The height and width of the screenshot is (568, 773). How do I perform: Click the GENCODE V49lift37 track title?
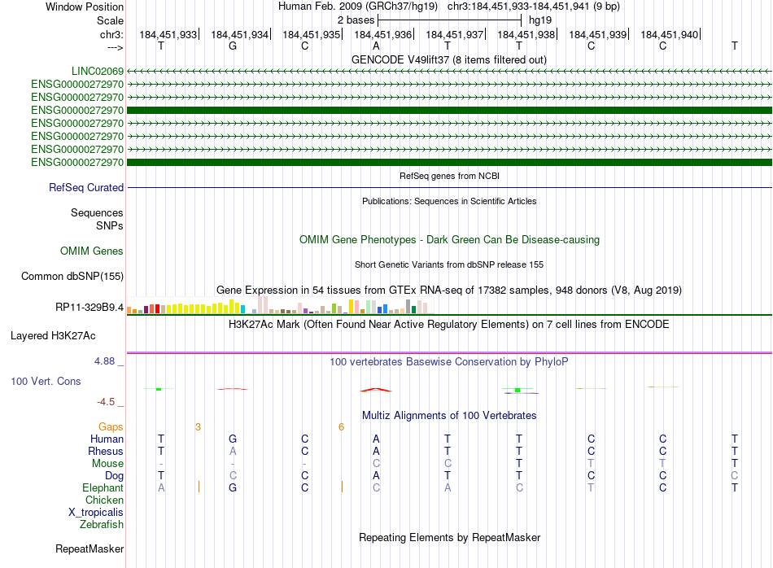click(x=449, y=59)
